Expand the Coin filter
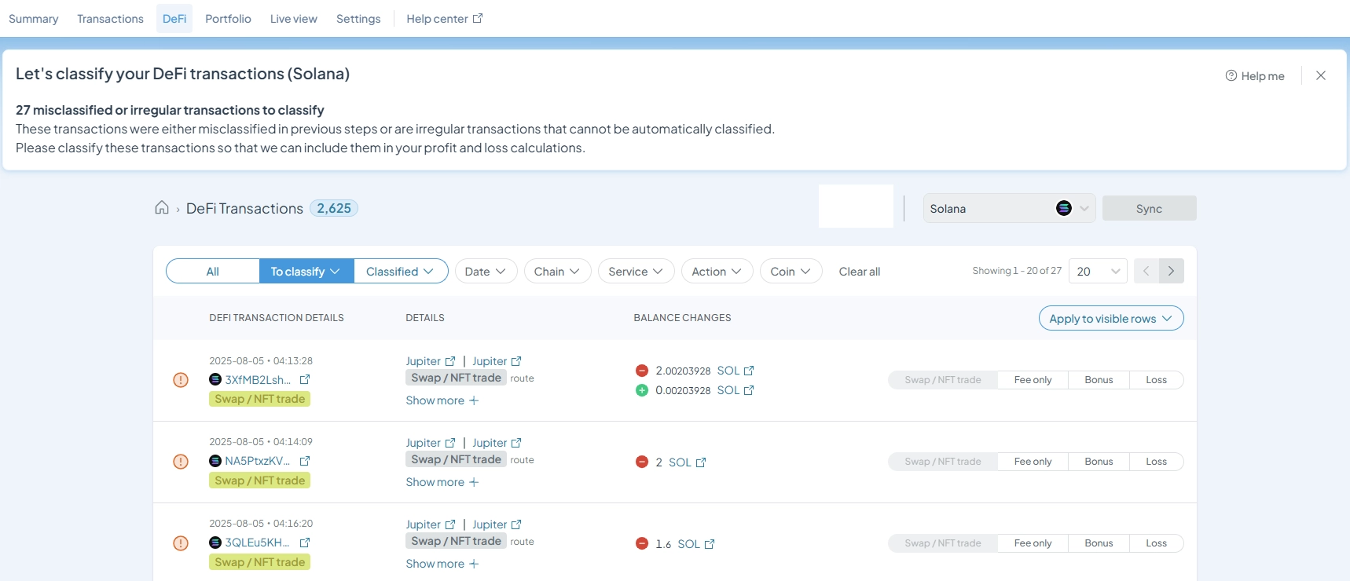 pos(791,272)
